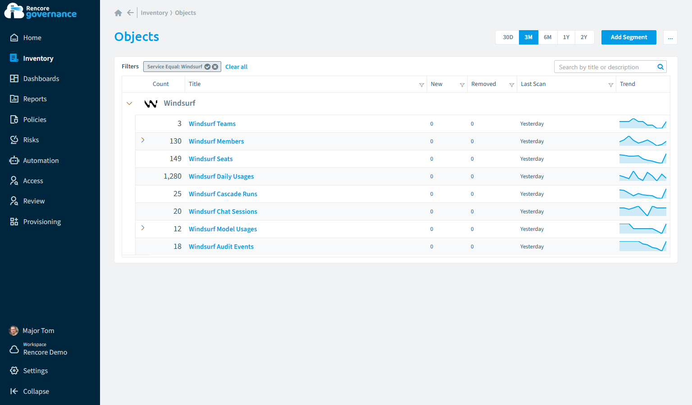
Task: Open the Removed column filter
Action: click(512, 85)
